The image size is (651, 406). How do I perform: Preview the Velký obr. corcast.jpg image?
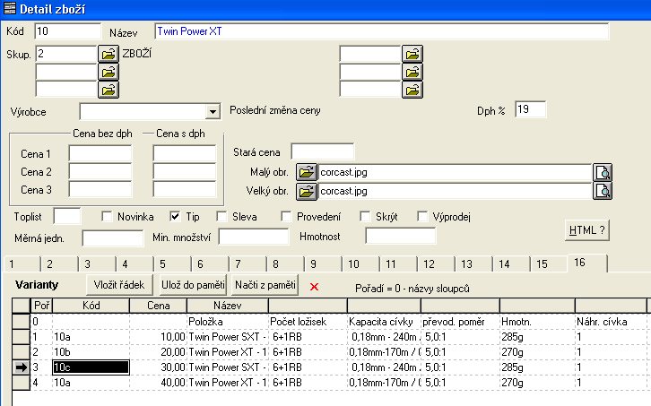[603, 191]
